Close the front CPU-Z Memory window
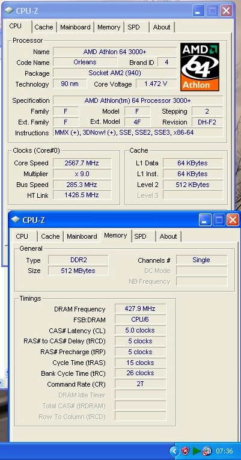The height and width of the screenshot is (460, 241). [233, 219]
